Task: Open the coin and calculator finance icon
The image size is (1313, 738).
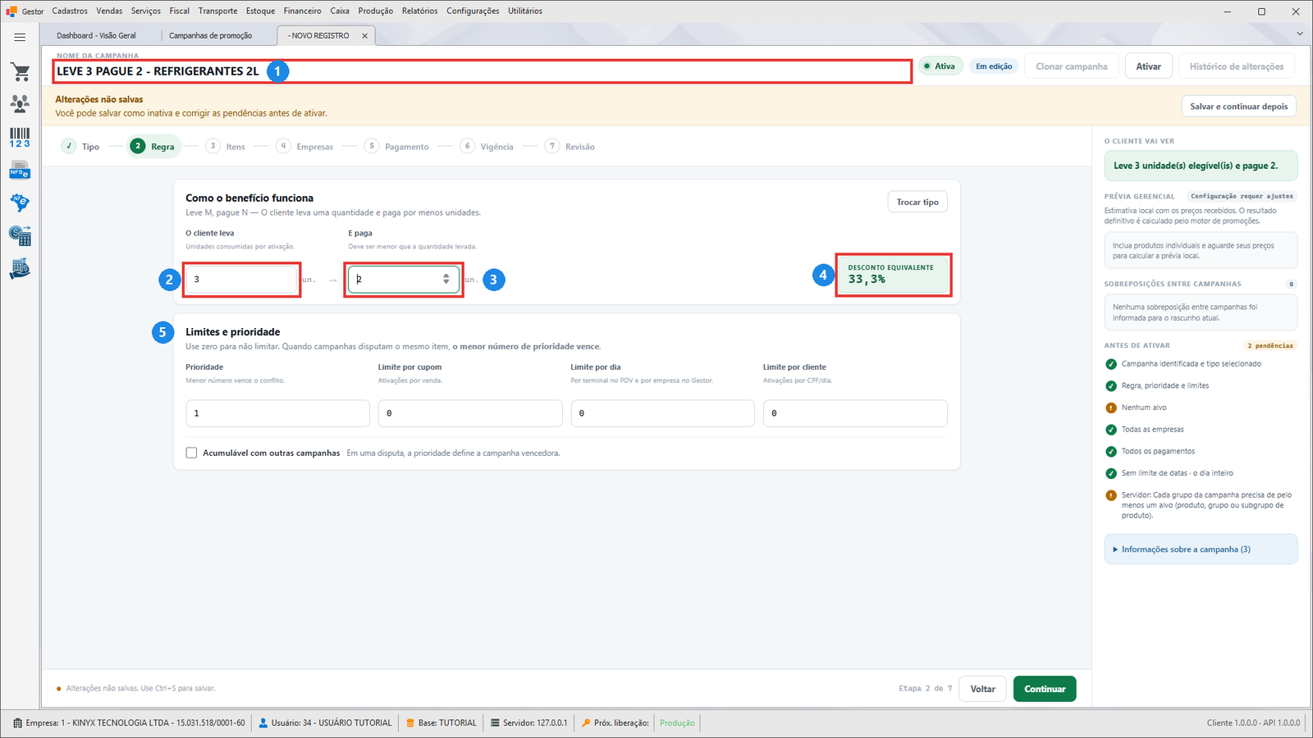Action: [21, 235]
